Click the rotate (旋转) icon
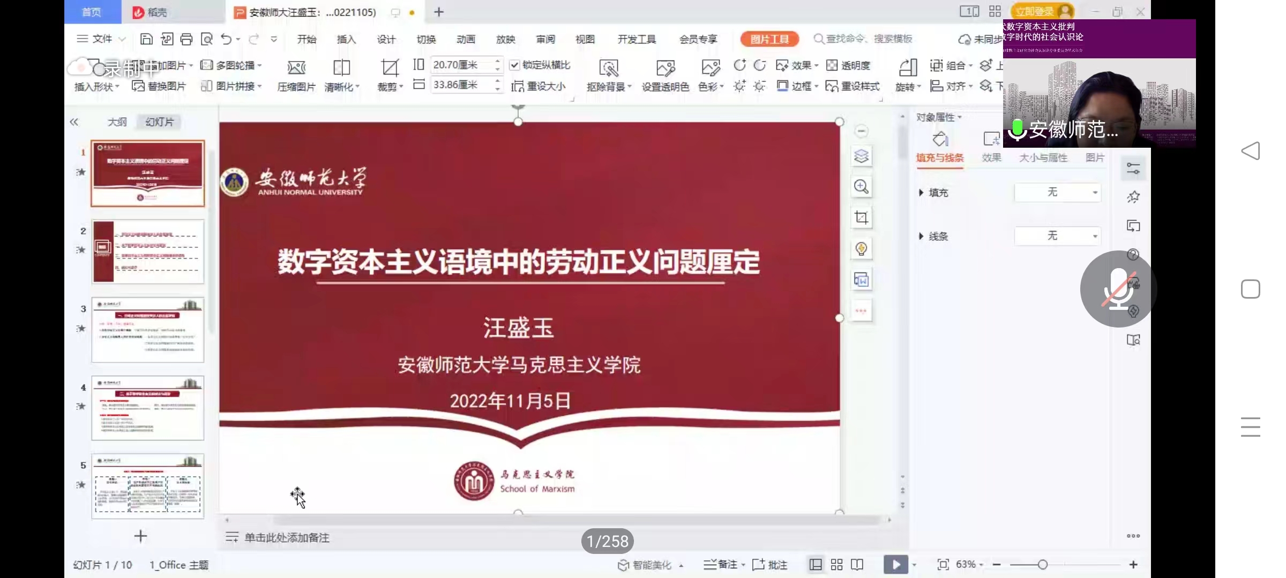The image size is (1286, 578). point(907,69)
